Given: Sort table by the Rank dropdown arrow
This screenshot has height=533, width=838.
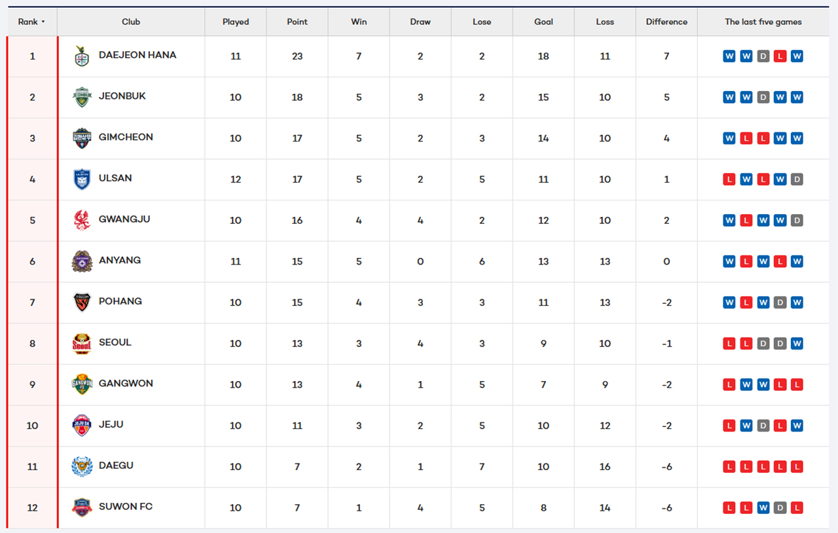Looking at the screenshot, I should click(x=43, y=22).
